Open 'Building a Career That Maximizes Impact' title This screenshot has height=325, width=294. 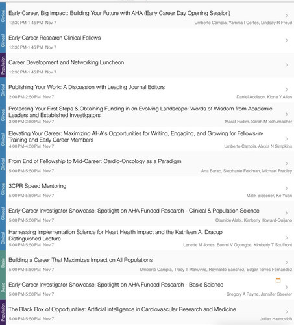click(80, 260)
